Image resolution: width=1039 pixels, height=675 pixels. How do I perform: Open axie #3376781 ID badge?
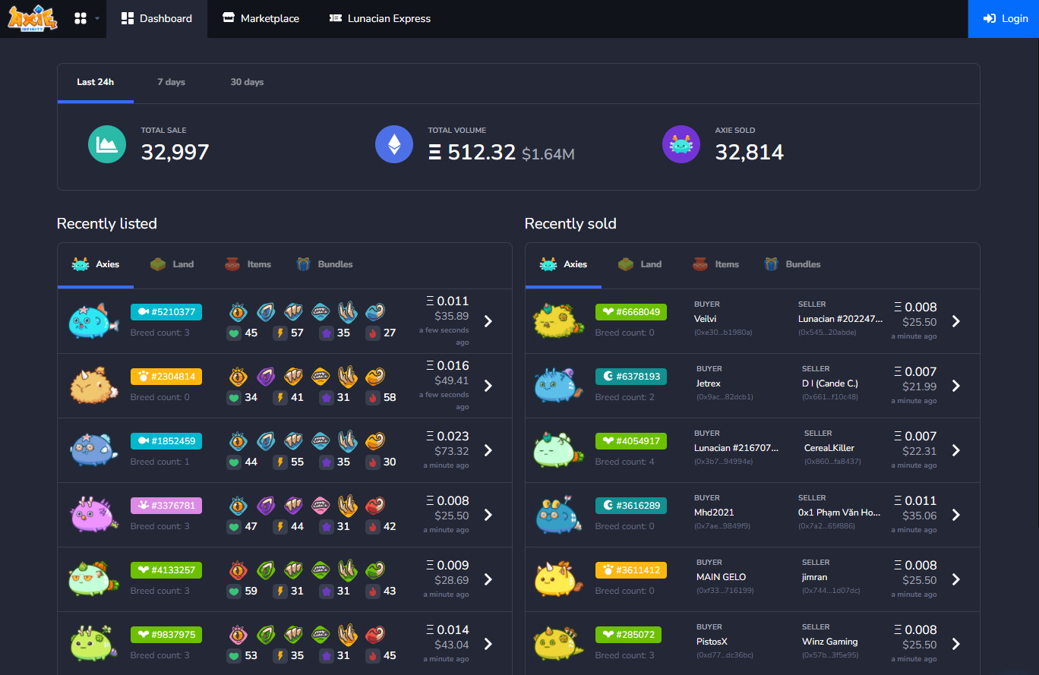tap(166, 506)
